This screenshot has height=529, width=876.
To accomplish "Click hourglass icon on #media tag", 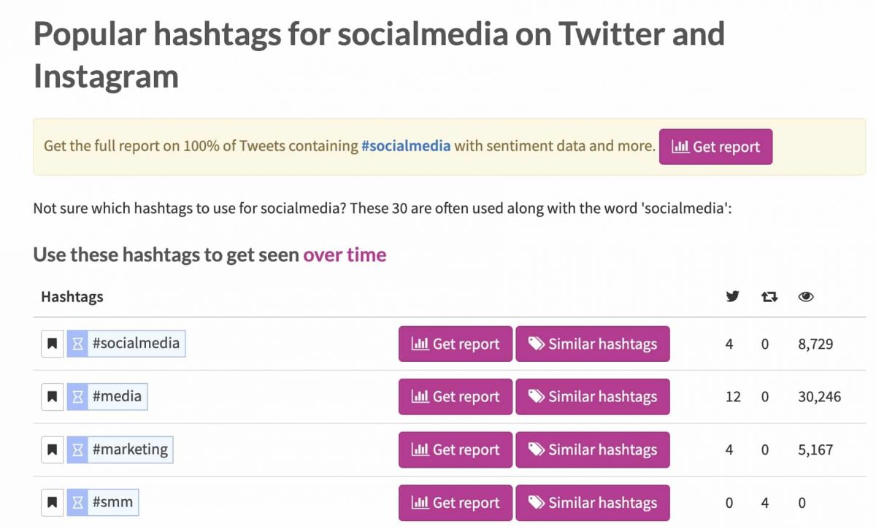I will click(x=77, y=397).
